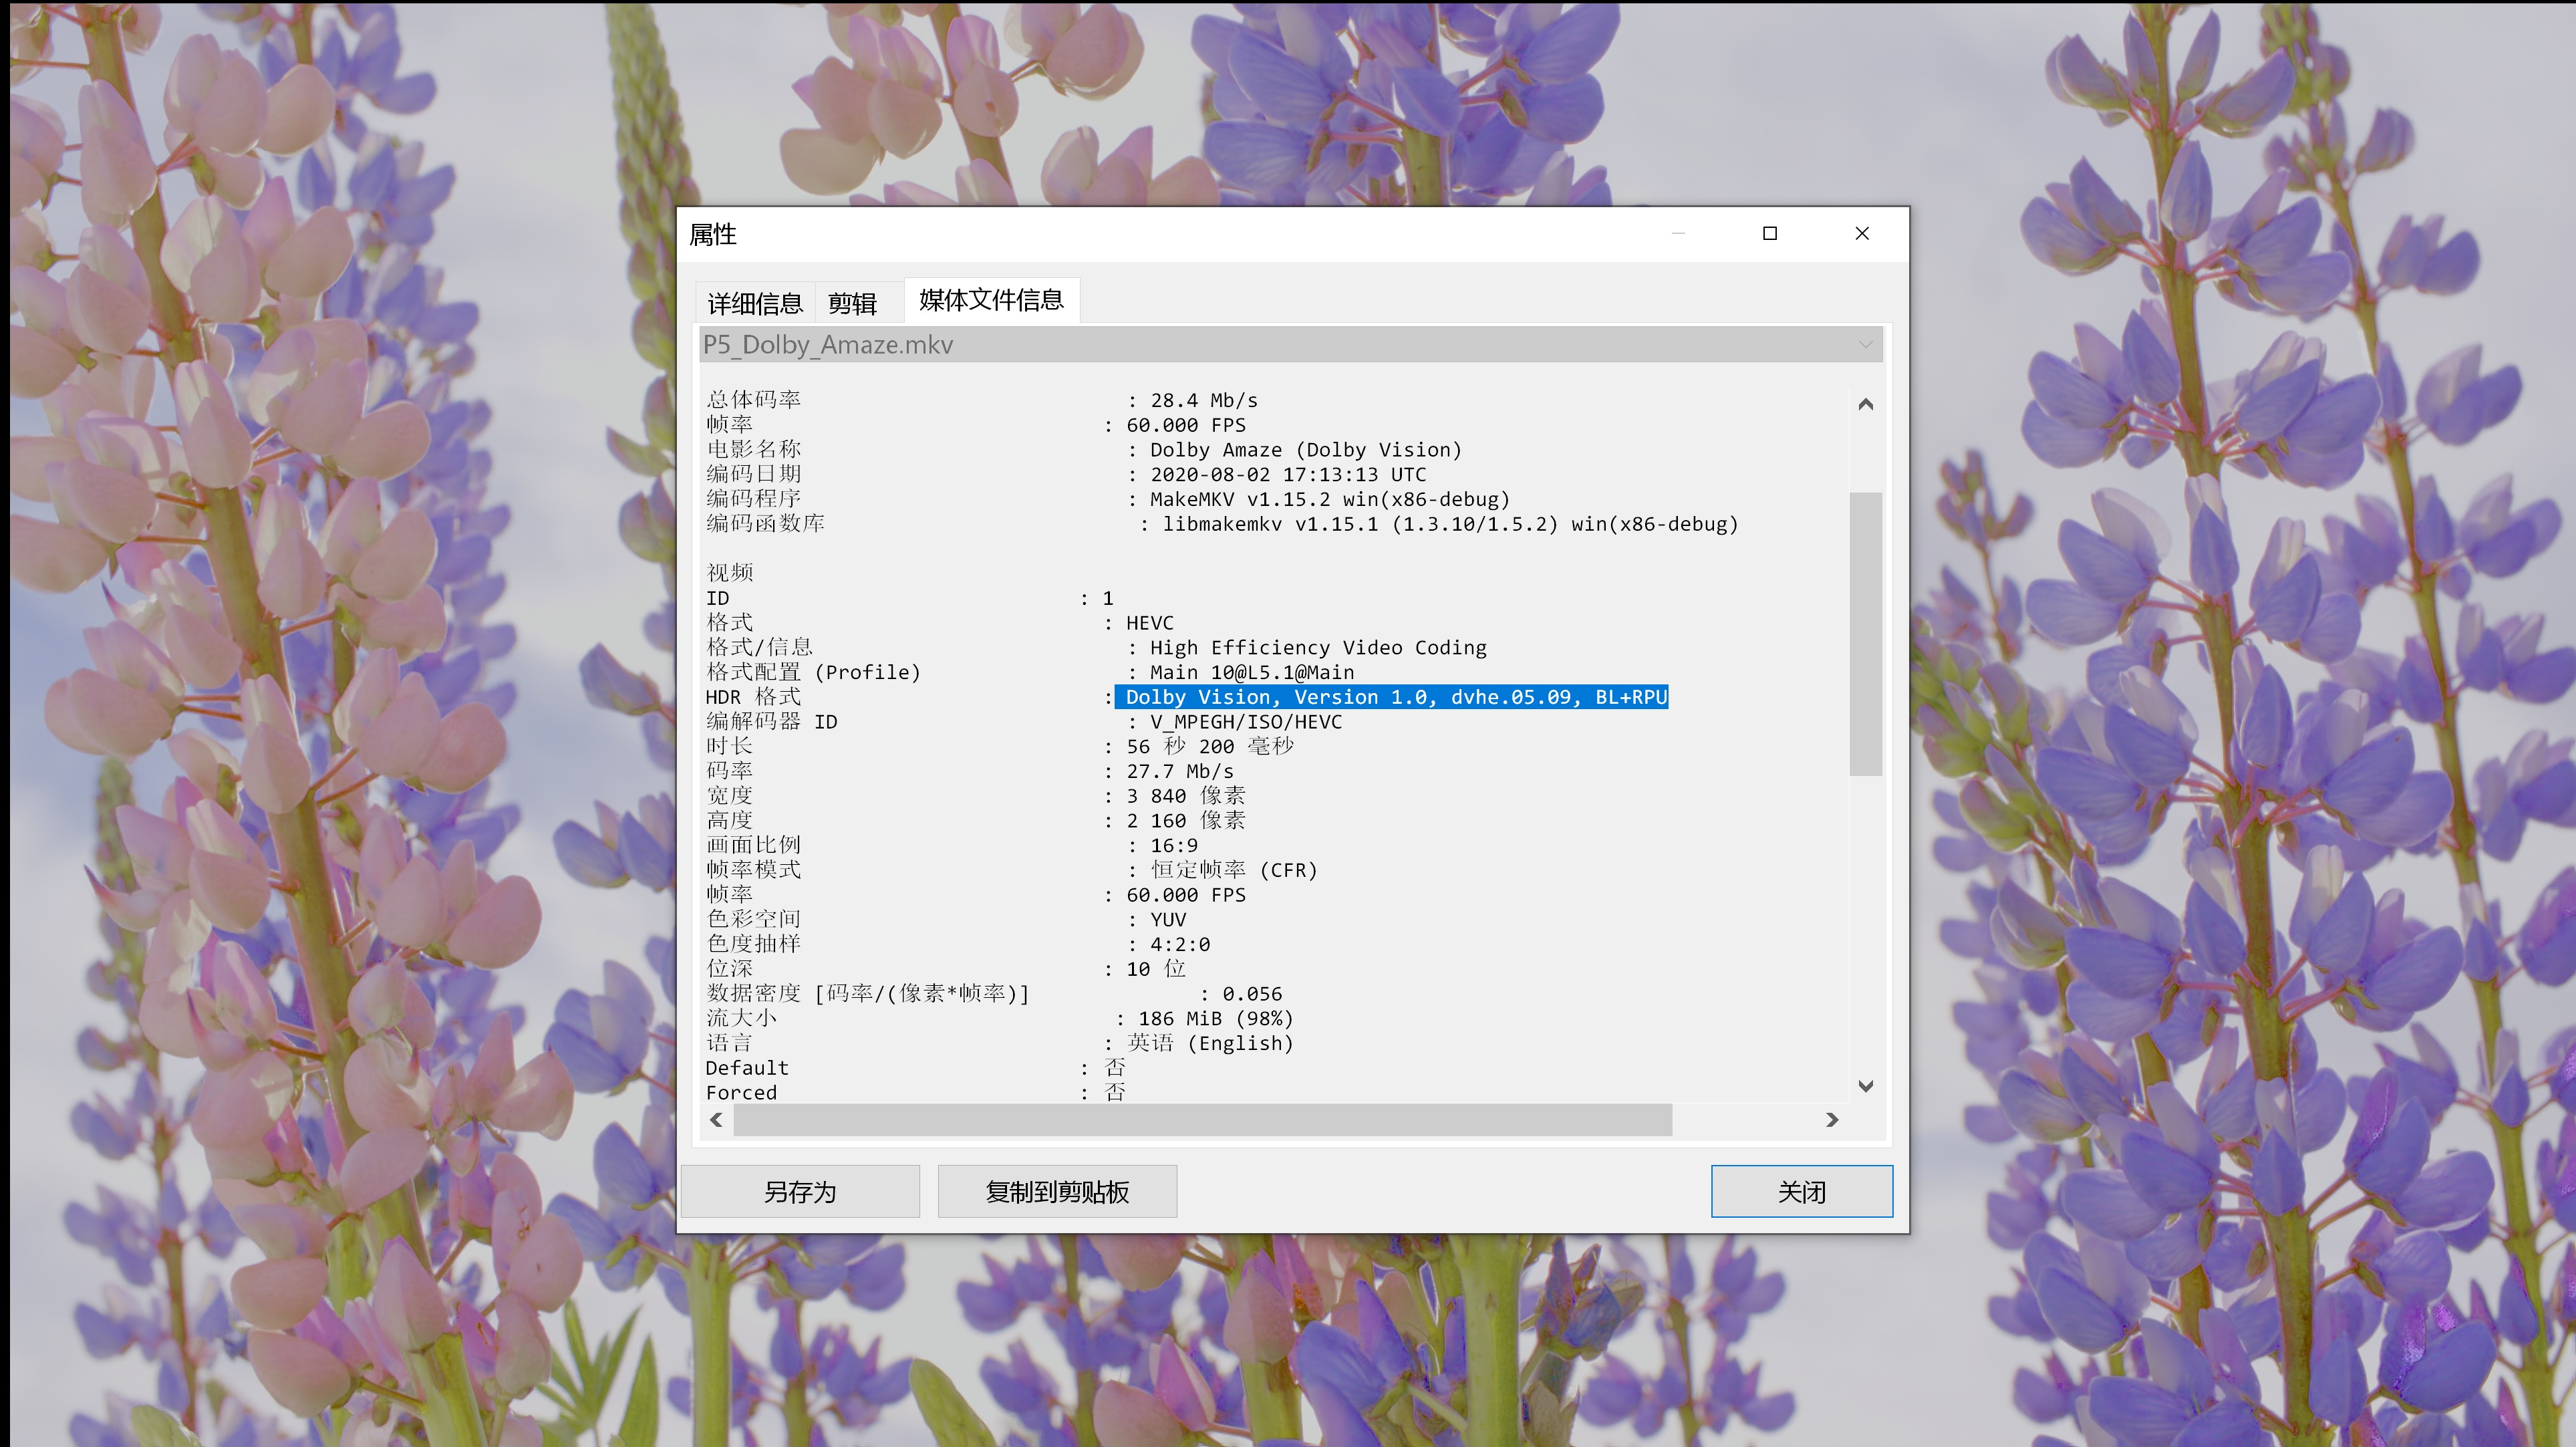Click the YUV color space value
Image resolution: width=2576 pixels, height=1447 pixels.
[x=1168, y=920]
